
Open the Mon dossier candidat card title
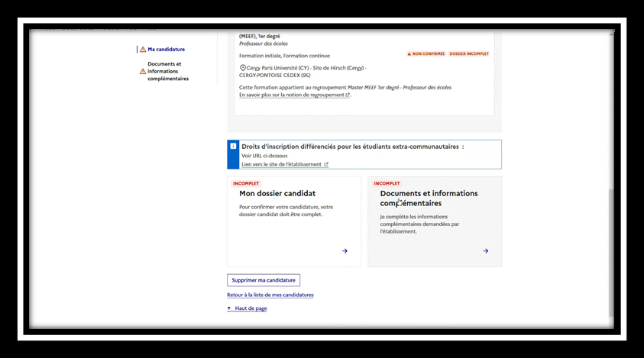277,194
